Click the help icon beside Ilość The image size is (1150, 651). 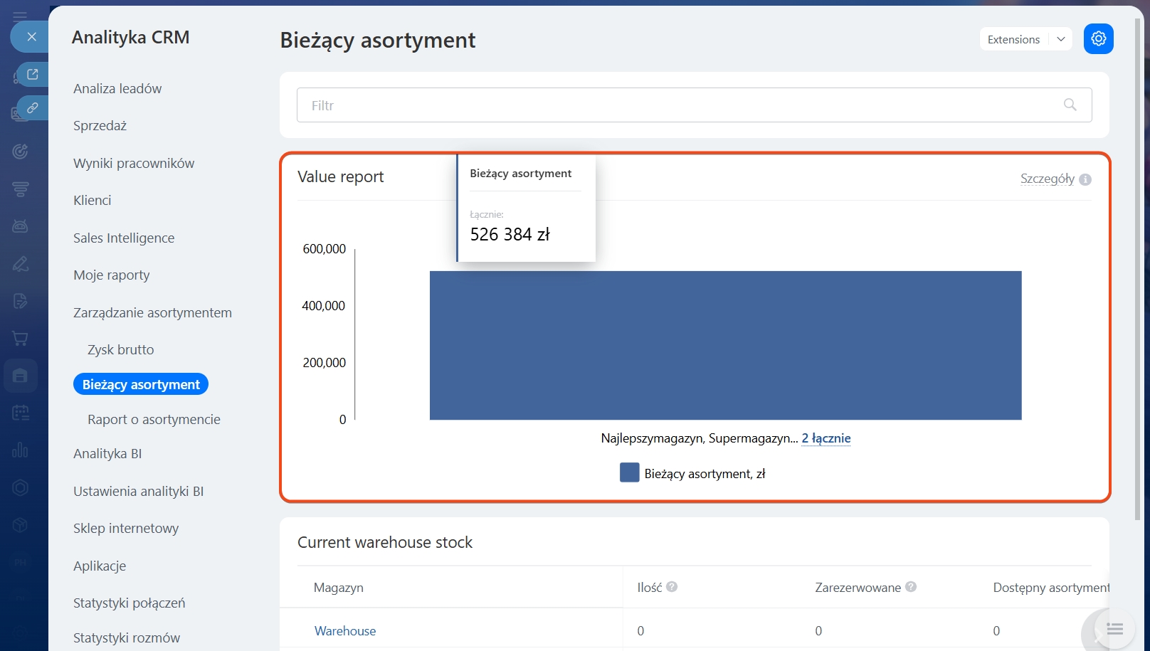coord(672,587)
